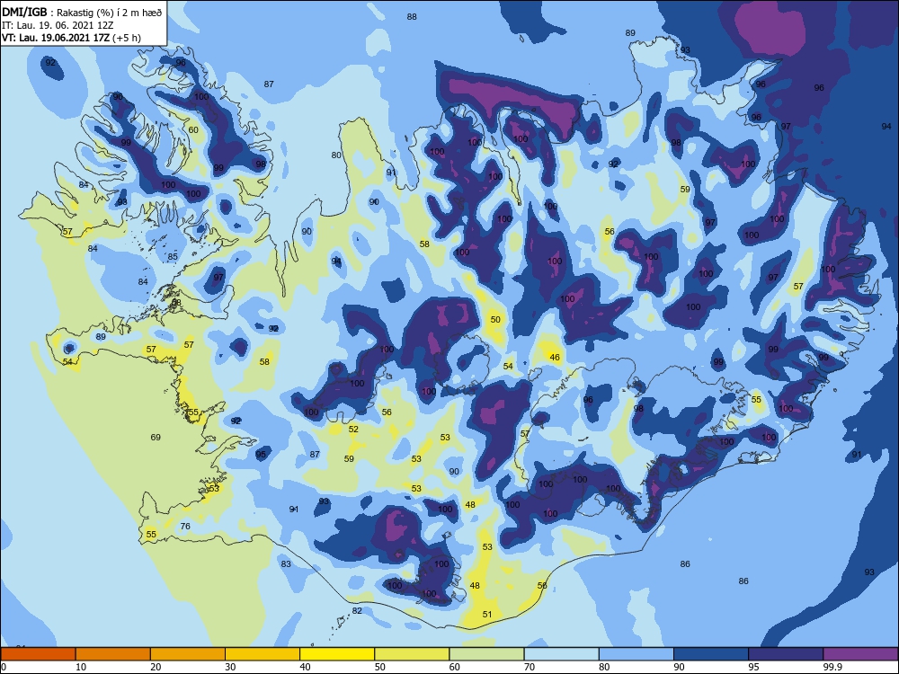Click the map value '60' in the Westfjords
Screen dimensions: 899x674
193,130
